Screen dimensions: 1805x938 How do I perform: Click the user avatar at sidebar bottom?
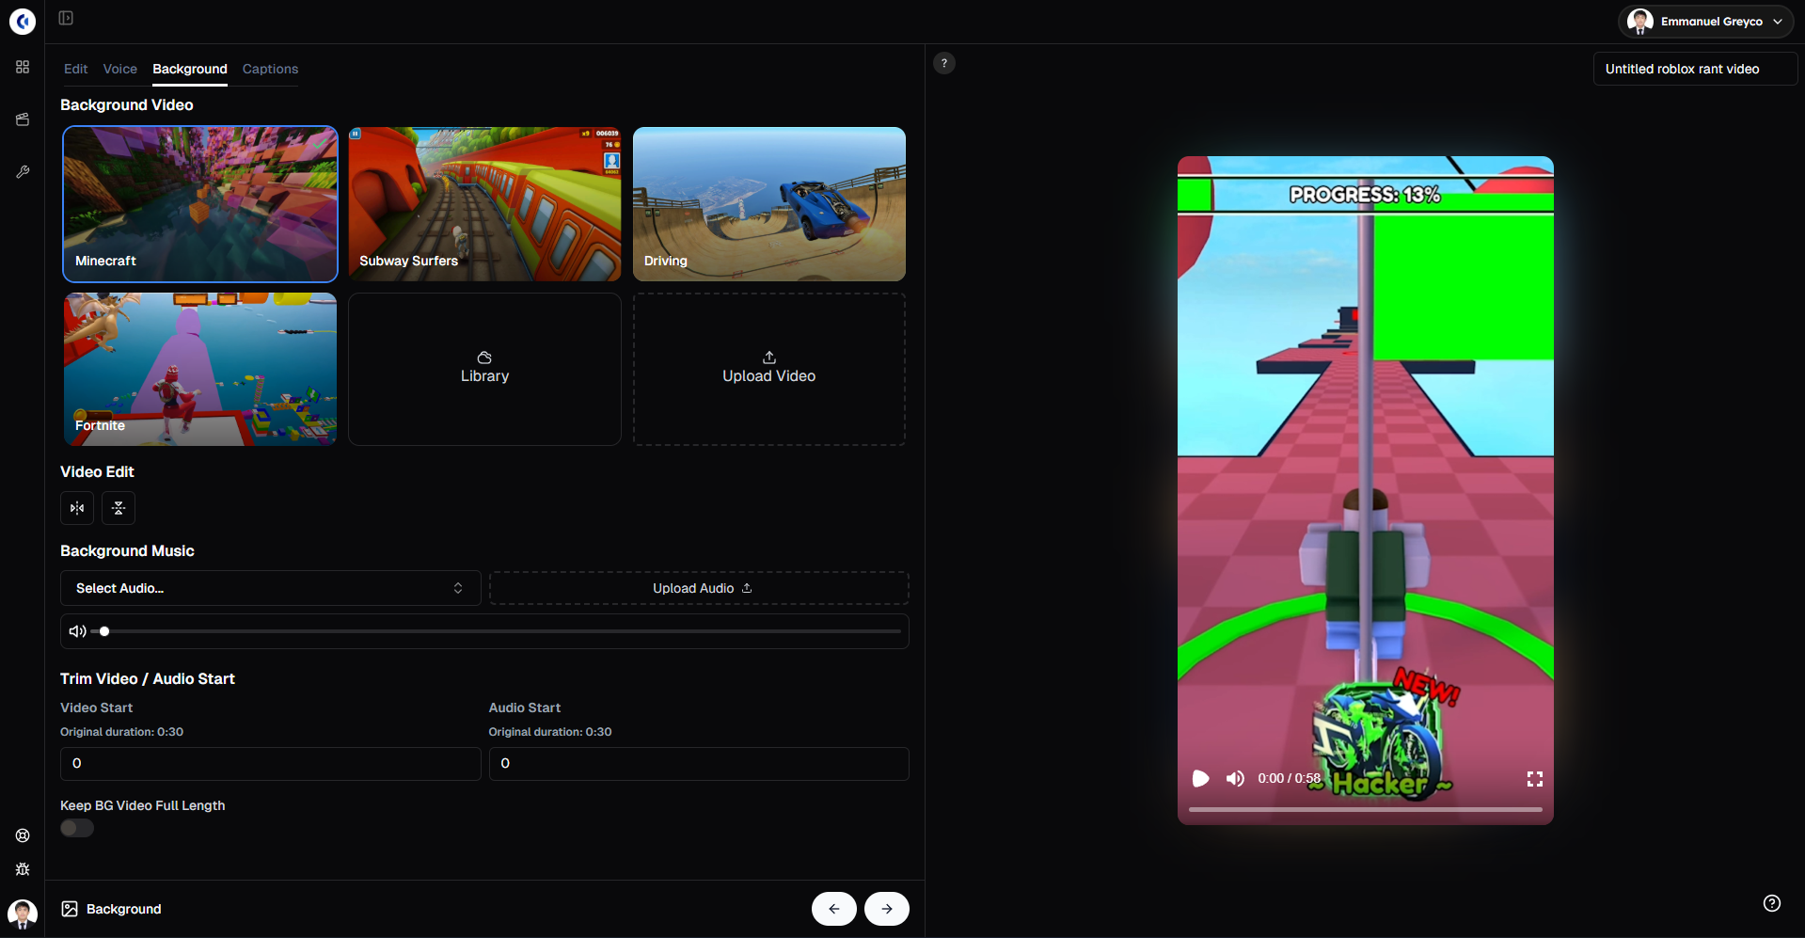[23, 914]
